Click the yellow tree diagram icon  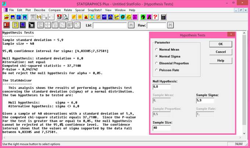[x=129, y=17]
